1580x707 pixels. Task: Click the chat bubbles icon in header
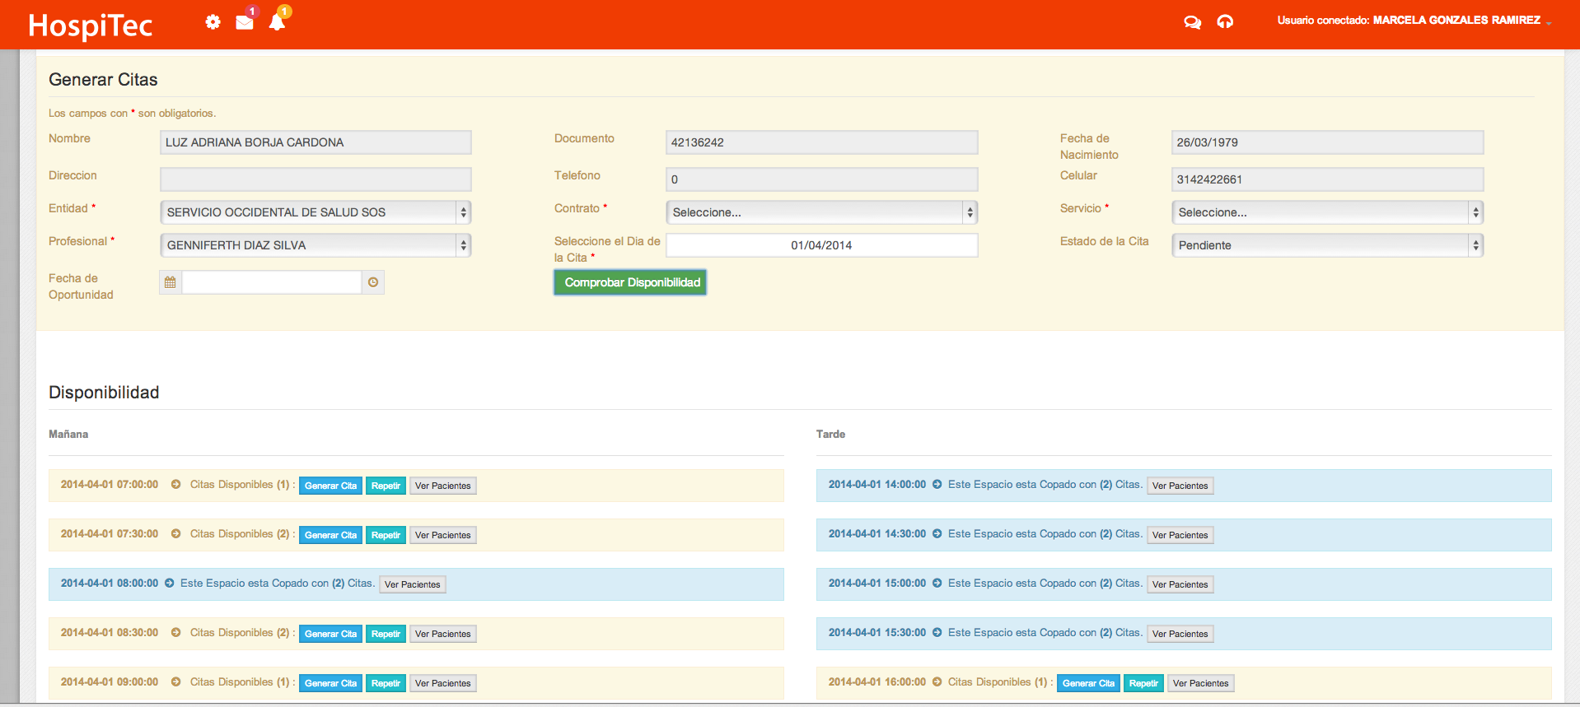[x=1192, y=22]
